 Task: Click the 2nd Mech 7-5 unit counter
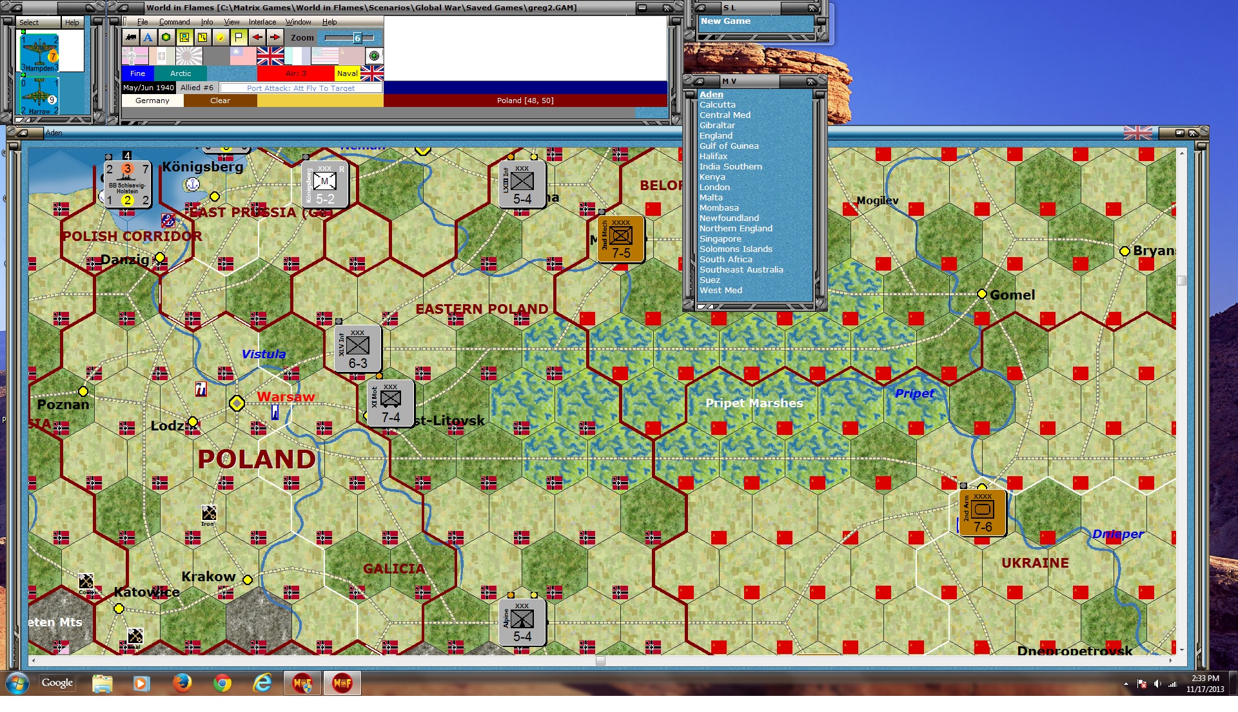(x=620, y=239)
